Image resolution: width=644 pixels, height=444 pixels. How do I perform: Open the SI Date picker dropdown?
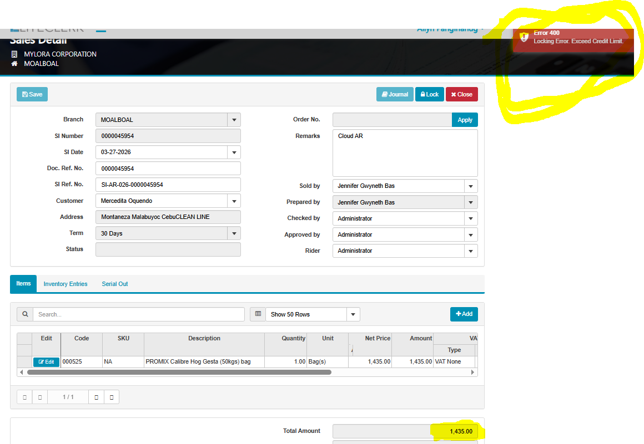(x=234, y=152)
